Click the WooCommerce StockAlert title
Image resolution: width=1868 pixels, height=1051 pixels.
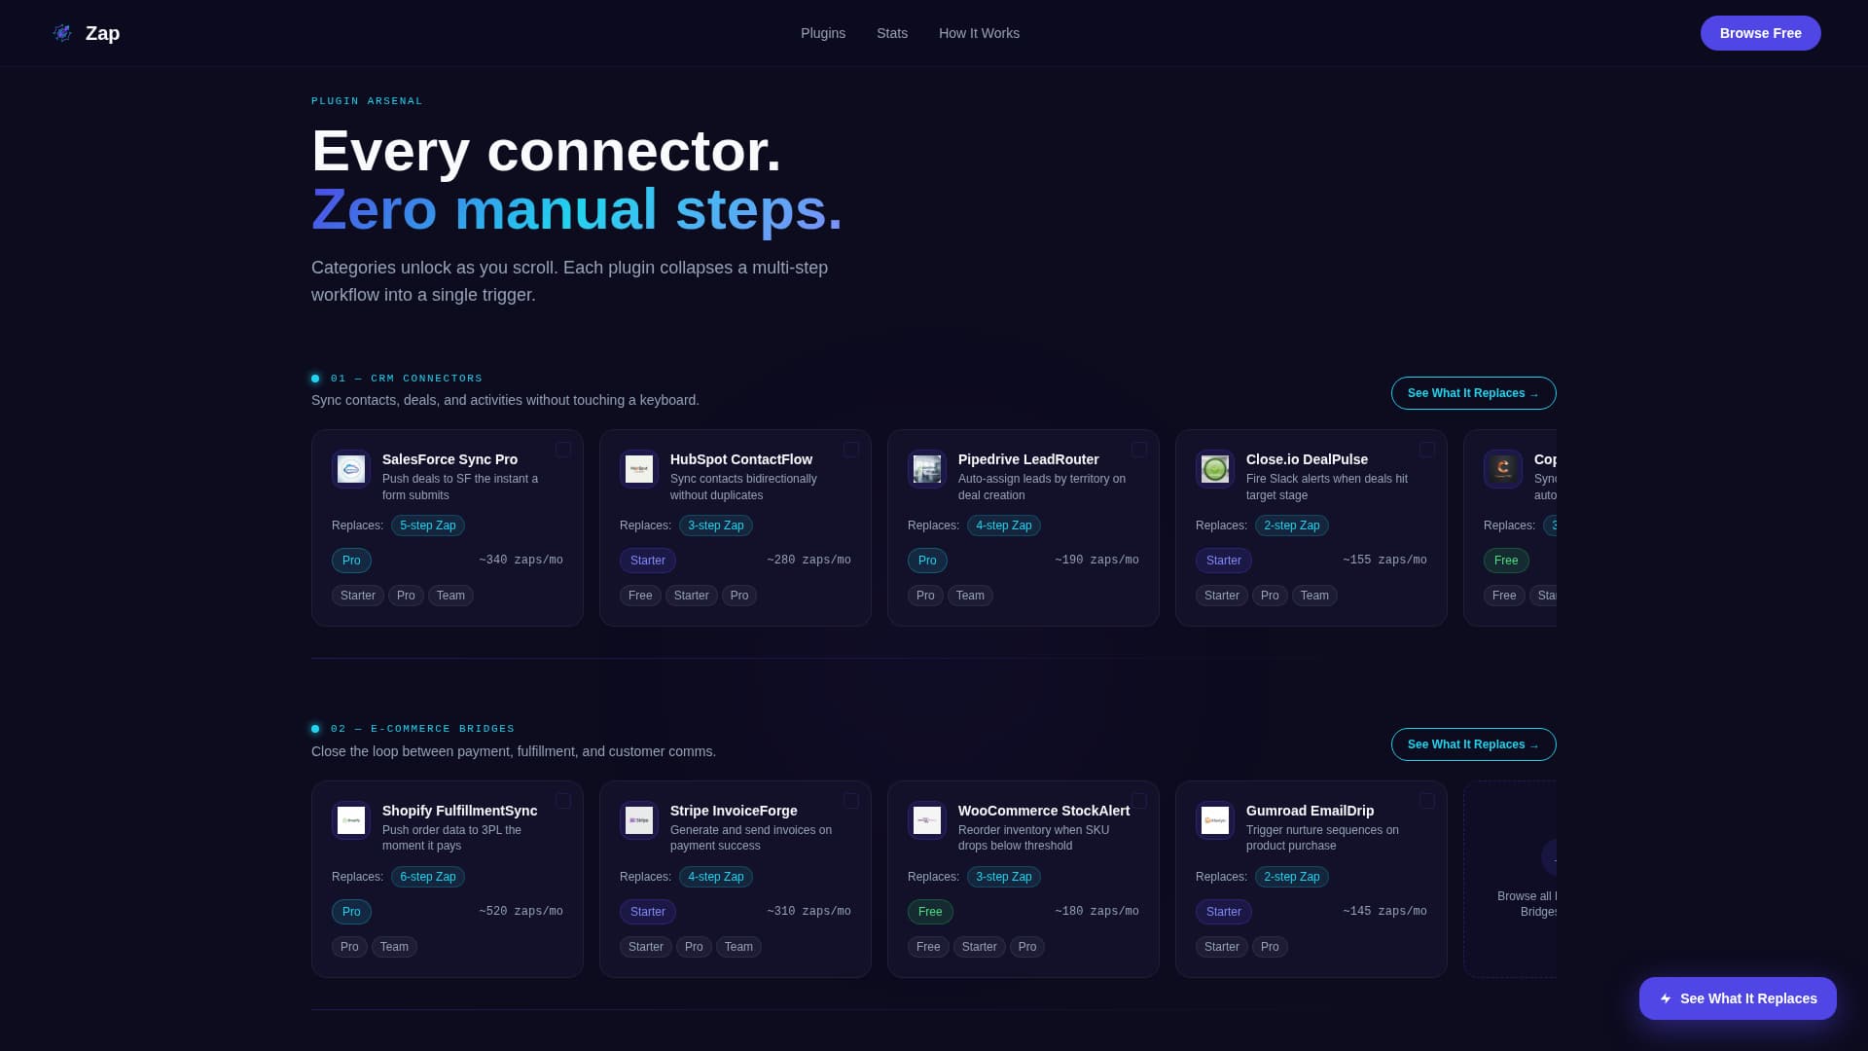pos(1044,811)
